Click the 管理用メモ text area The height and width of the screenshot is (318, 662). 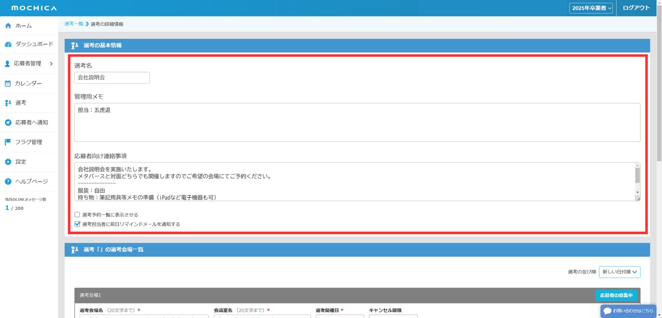(x=357, y=122)
